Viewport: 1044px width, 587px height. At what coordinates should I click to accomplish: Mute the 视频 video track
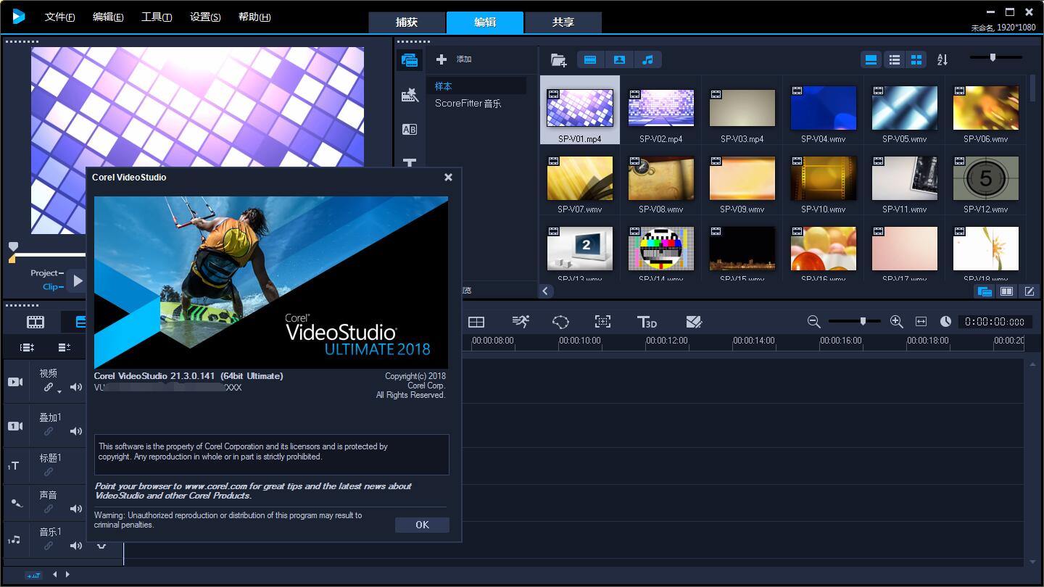tap(76, 388)
